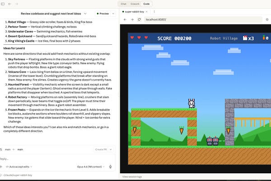
Task: Go back with the top-left back arrow
Action: click(10, 4)
